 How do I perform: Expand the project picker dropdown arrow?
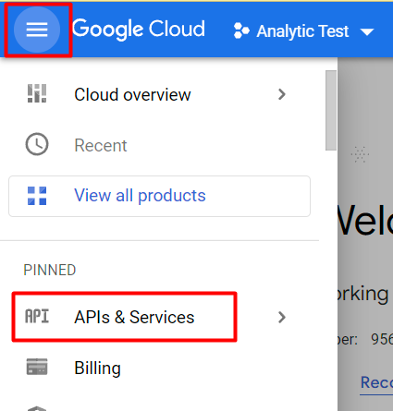pos(367,31)
